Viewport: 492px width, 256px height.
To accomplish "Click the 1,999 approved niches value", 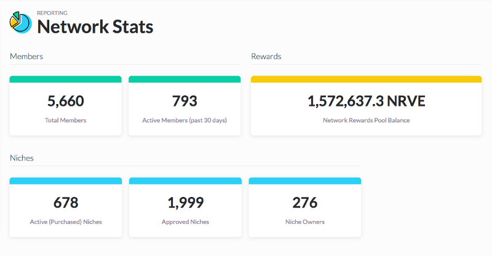I will (186, 202).
